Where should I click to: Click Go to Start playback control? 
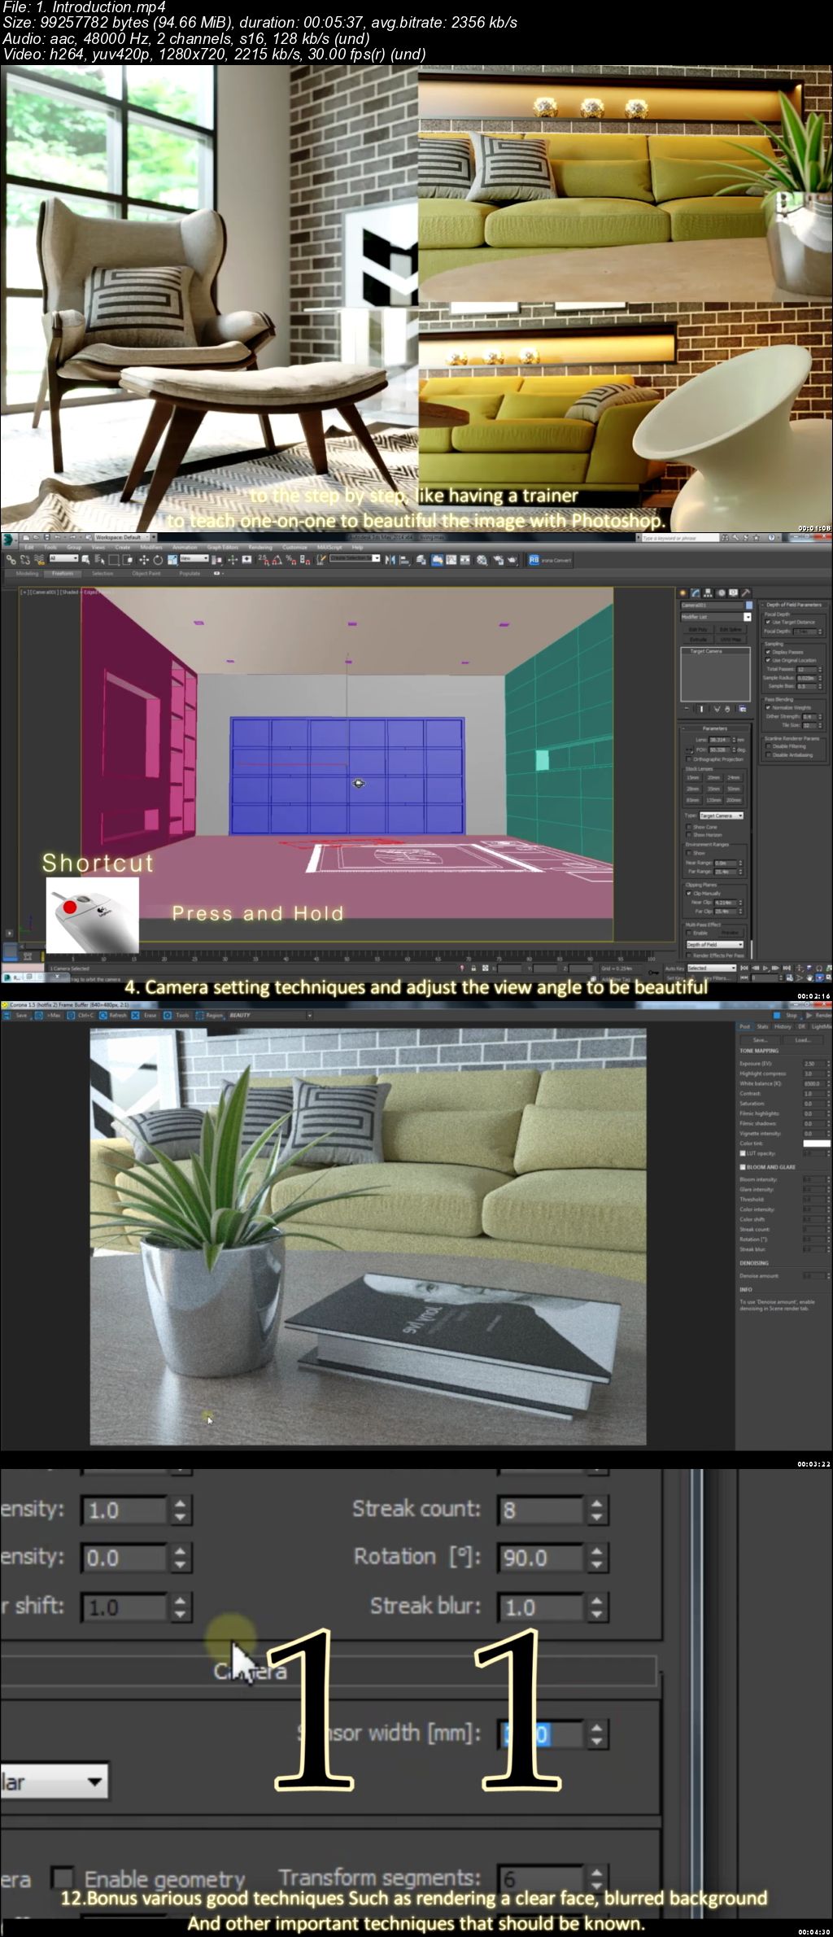pyautogui.click(x=744, y=968)
